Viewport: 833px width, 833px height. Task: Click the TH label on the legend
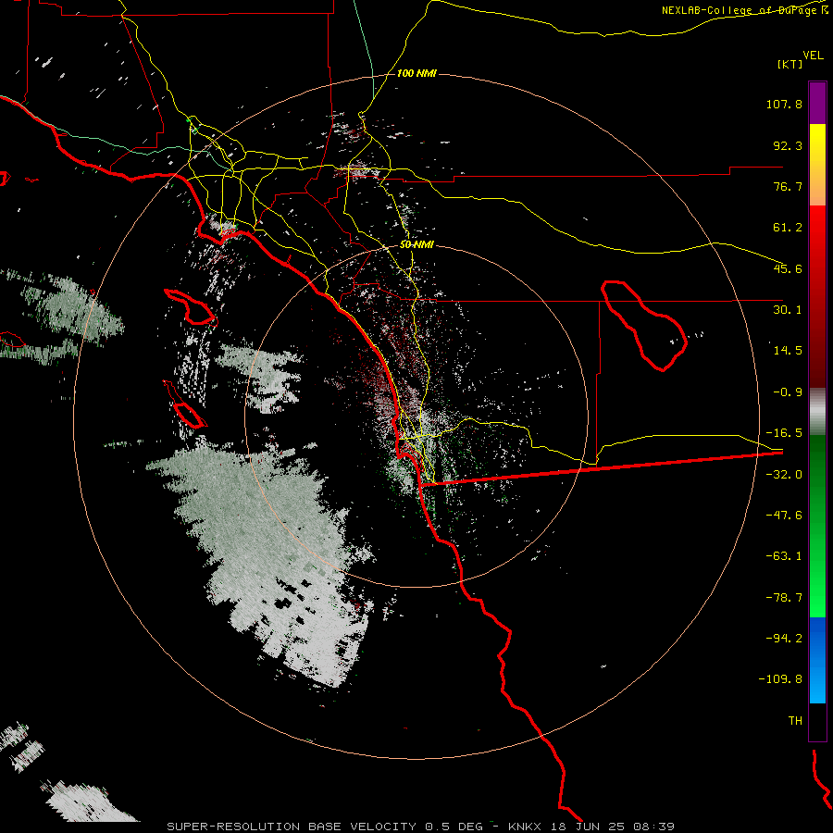pyautogui.click(x=795, y=721)
